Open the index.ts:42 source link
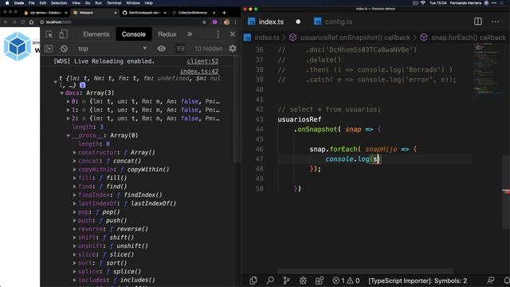This screenshot has width=510, height=287. [199, 71]
